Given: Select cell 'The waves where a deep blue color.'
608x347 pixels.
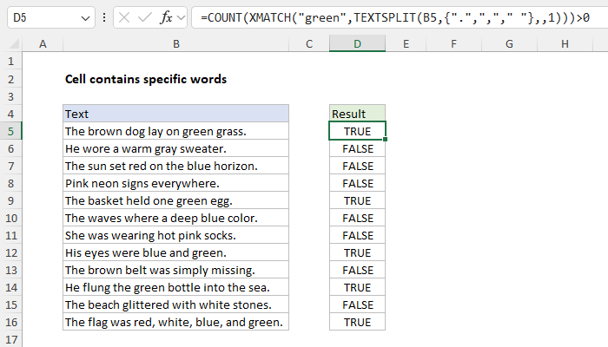Looking at the screenshot, I should tap(176, 218).
